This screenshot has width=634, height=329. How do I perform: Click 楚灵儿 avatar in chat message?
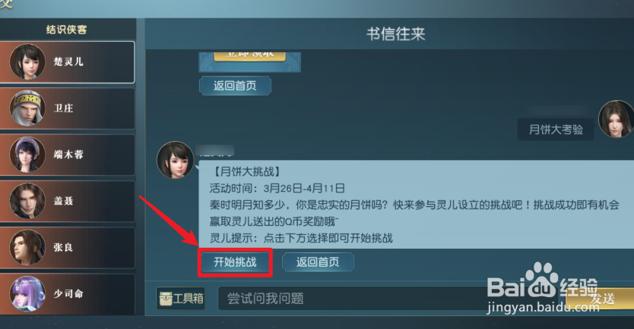pos(176,160)
